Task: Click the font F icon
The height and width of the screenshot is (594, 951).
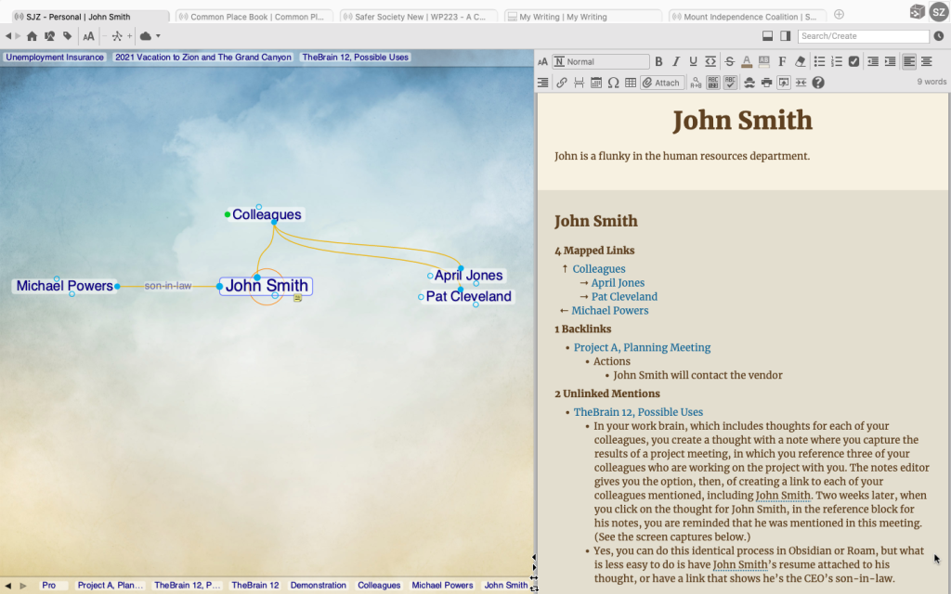Action: pos(782,61)
